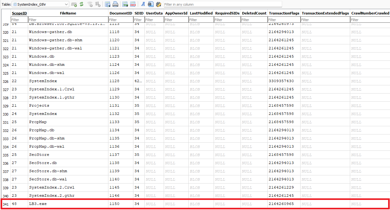390x210 pixels.
Task: Clear all filters using funnel icon
Action: point(90,4)
